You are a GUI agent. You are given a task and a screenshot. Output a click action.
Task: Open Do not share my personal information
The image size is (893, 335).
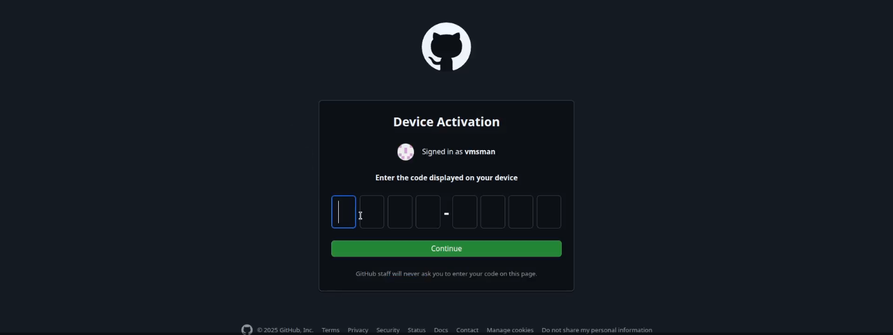point(597,330)
